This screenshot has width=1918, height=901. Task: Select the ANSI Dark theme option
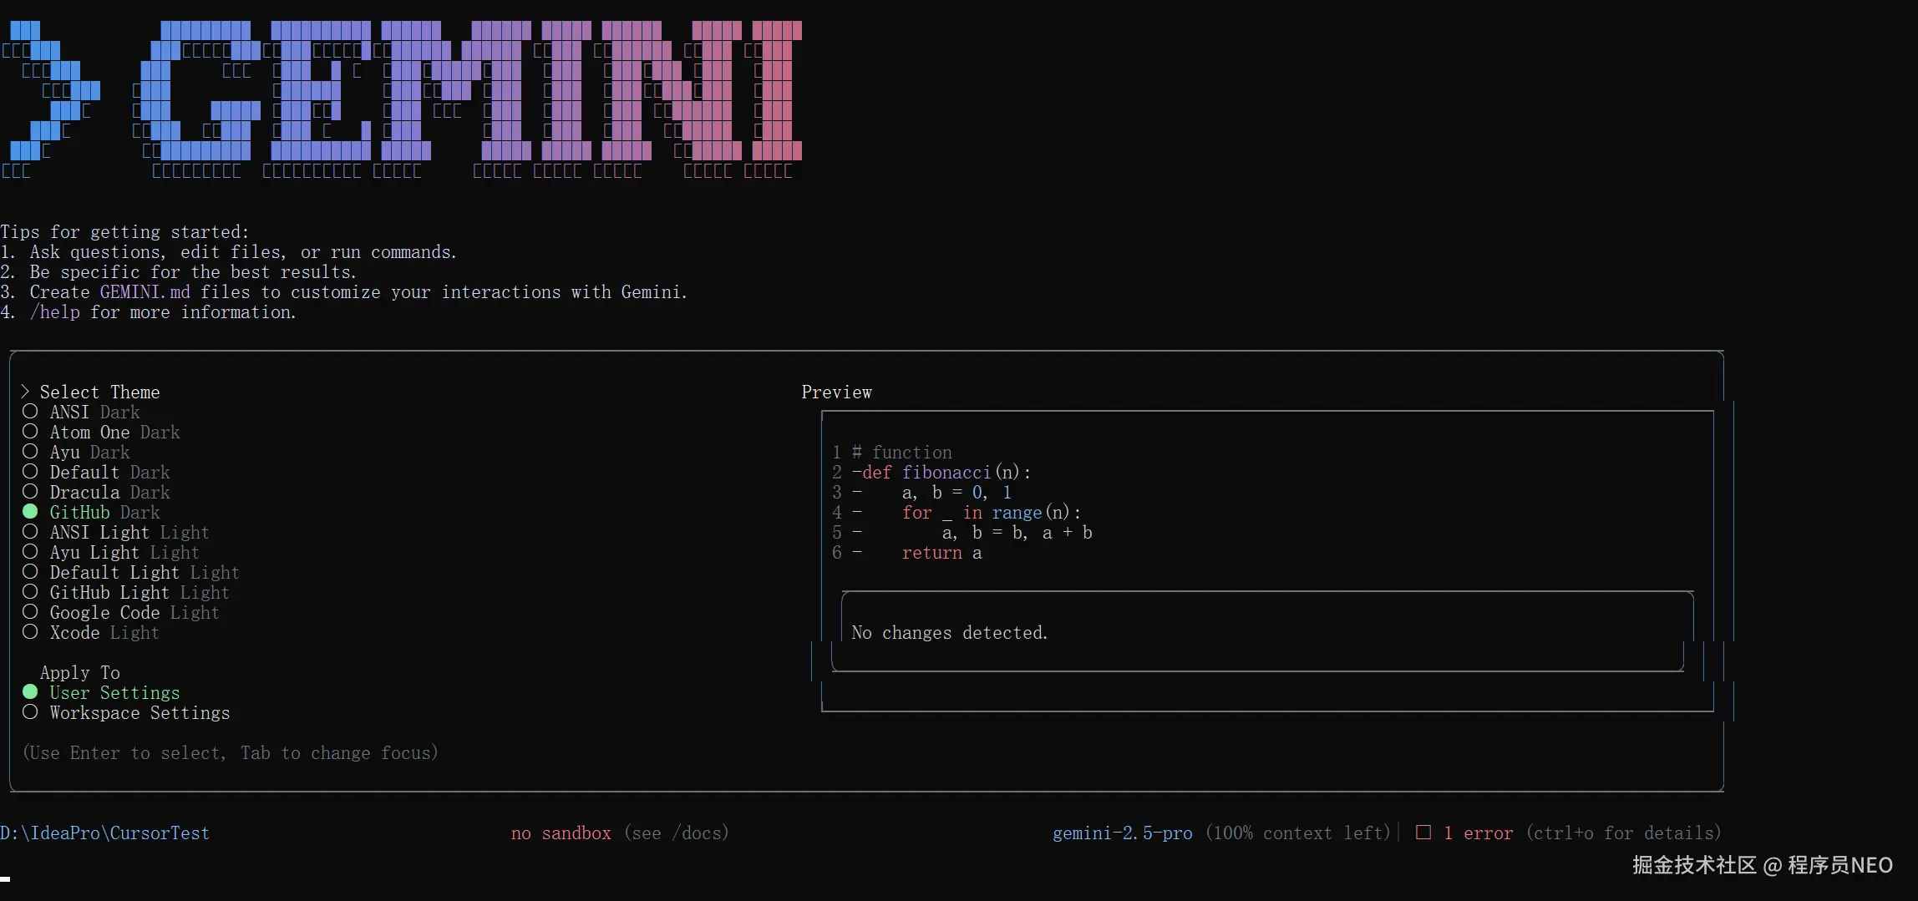click(82, 413)
